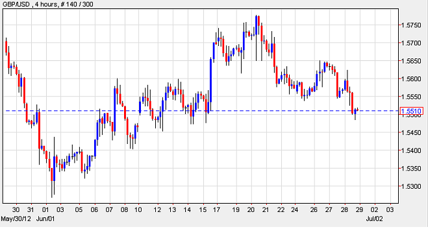The image size is (428, 238).
Task: Click the "07" day label on the time axis
Action: 110,209
